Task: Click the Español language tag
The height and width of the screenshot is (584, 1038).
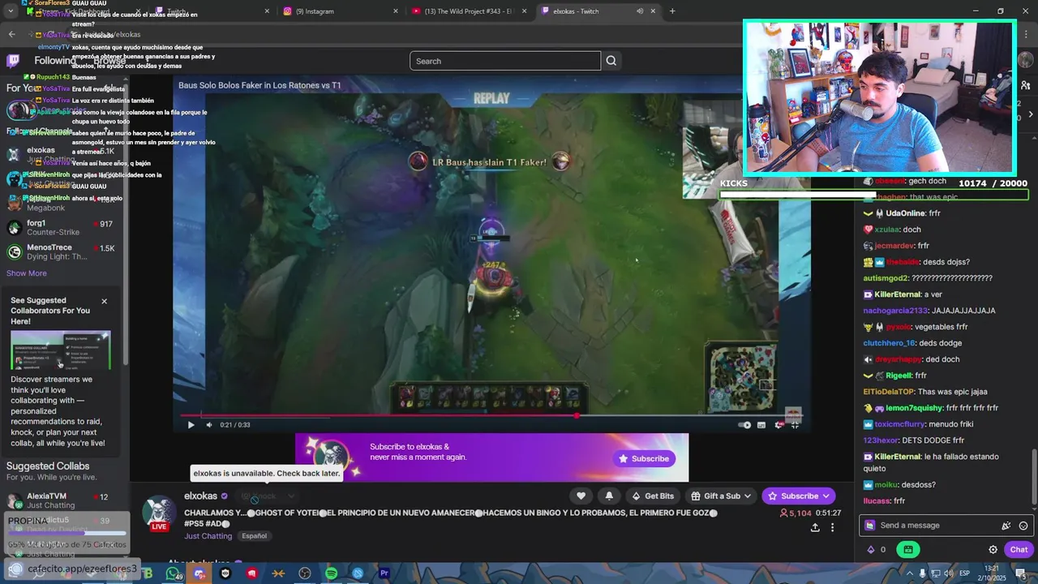Action: (254, 536)
